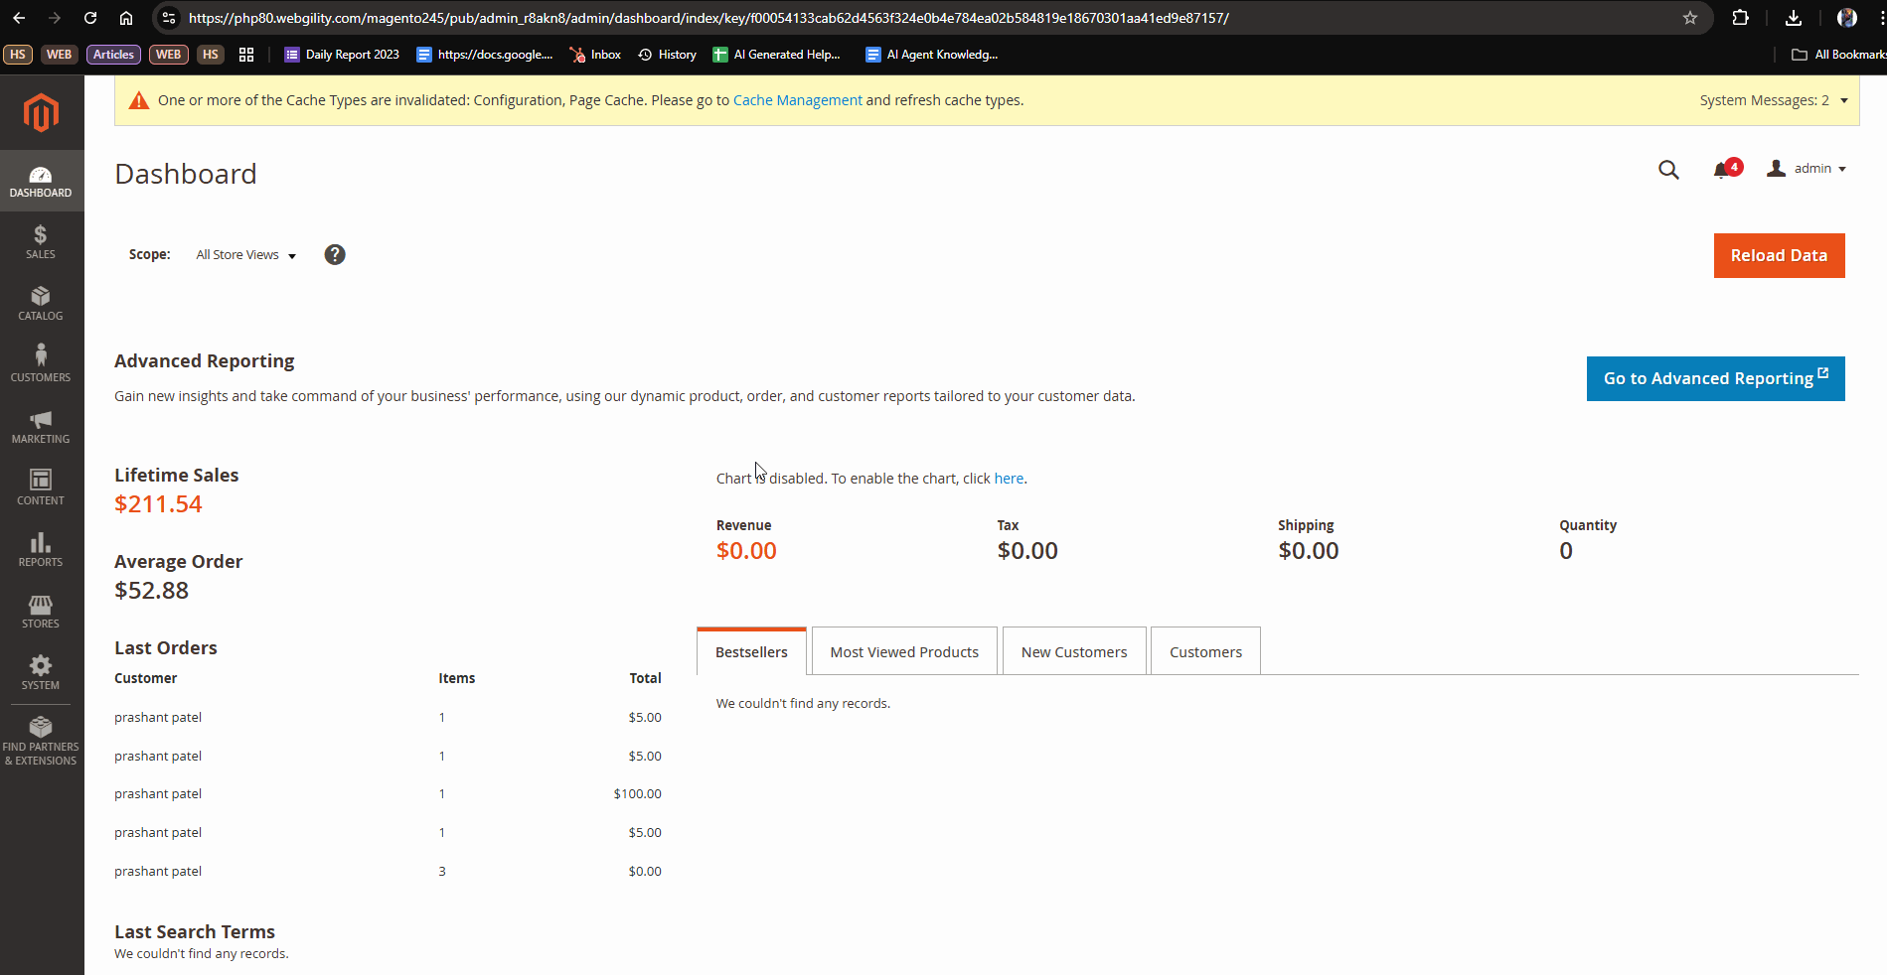The height and width of the screenshot is (975, 1887).
Task: Expand the admin account dropdown
Action: pyautogui.click(x=1807, y=169)
